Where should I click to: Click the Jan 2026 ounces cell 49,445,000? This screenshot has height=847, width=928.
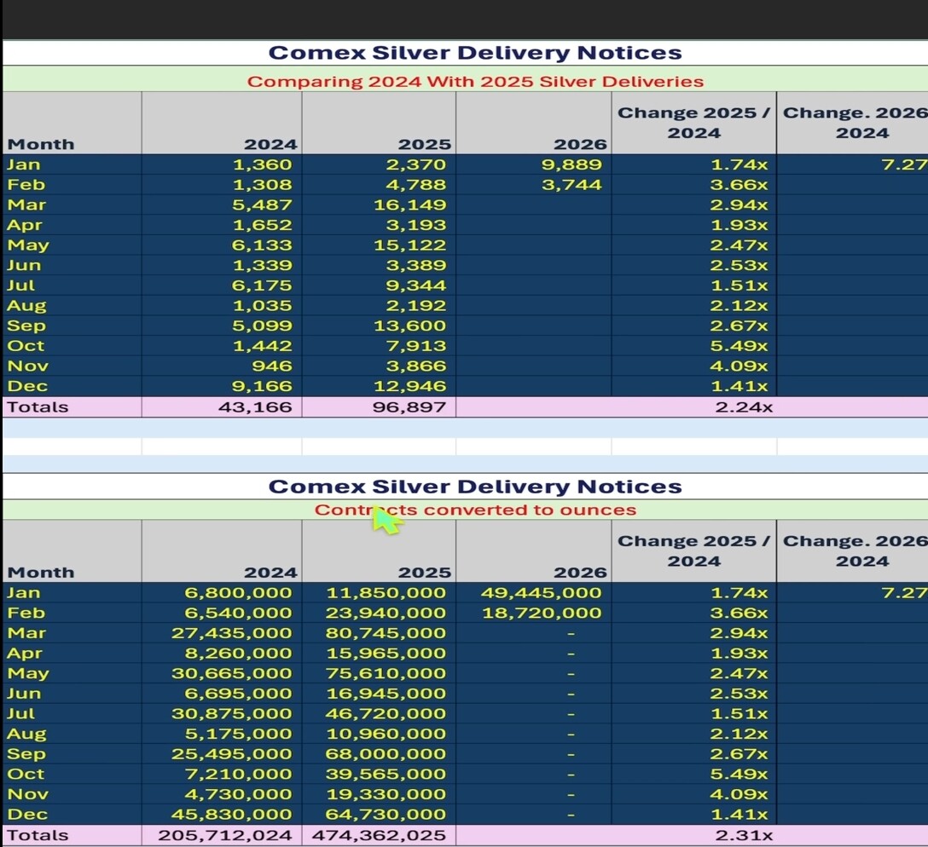[x=541, y=593]
